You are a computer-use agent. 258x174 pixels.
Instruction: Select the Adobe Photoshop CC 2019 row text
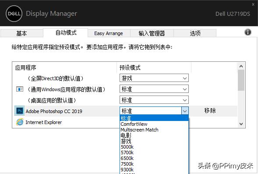pos(54,111)
